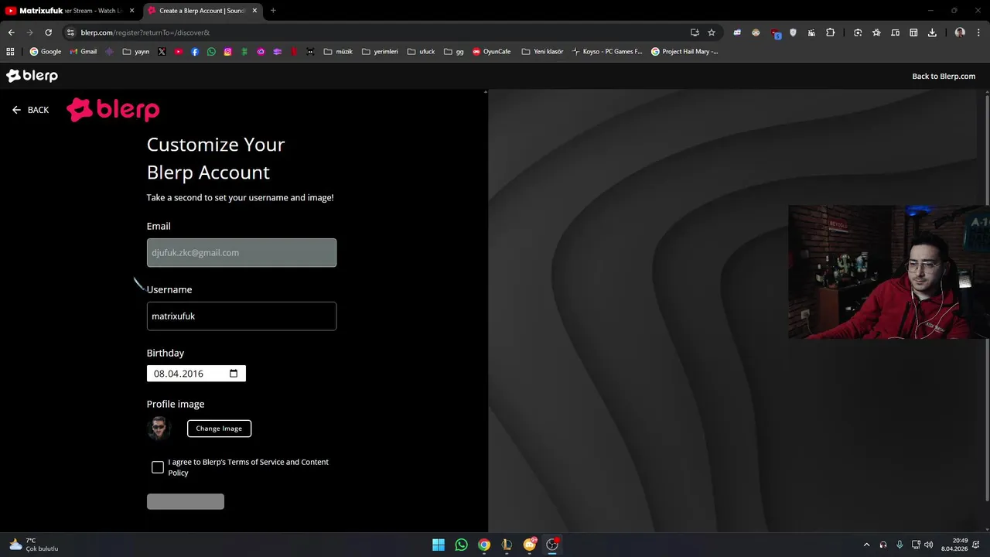Open the Google bookmark
The width and height of the screenshot is (990, 557).
(46, 52)
